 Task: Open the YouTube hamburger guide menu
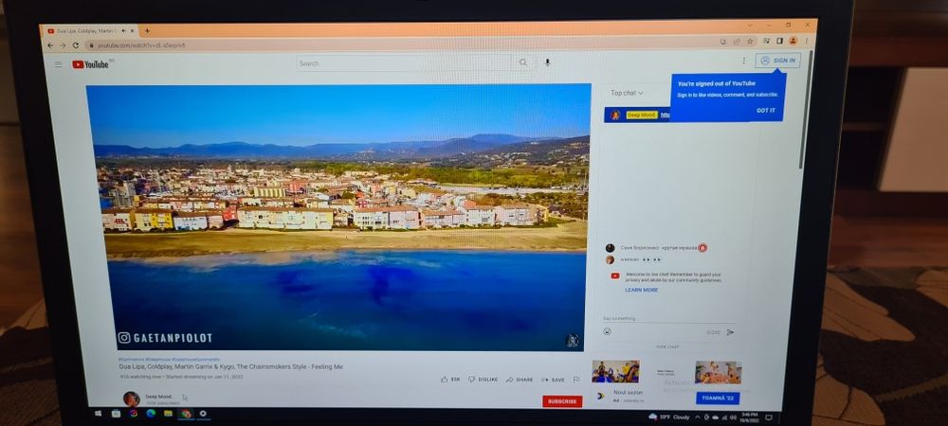point(58,64)
